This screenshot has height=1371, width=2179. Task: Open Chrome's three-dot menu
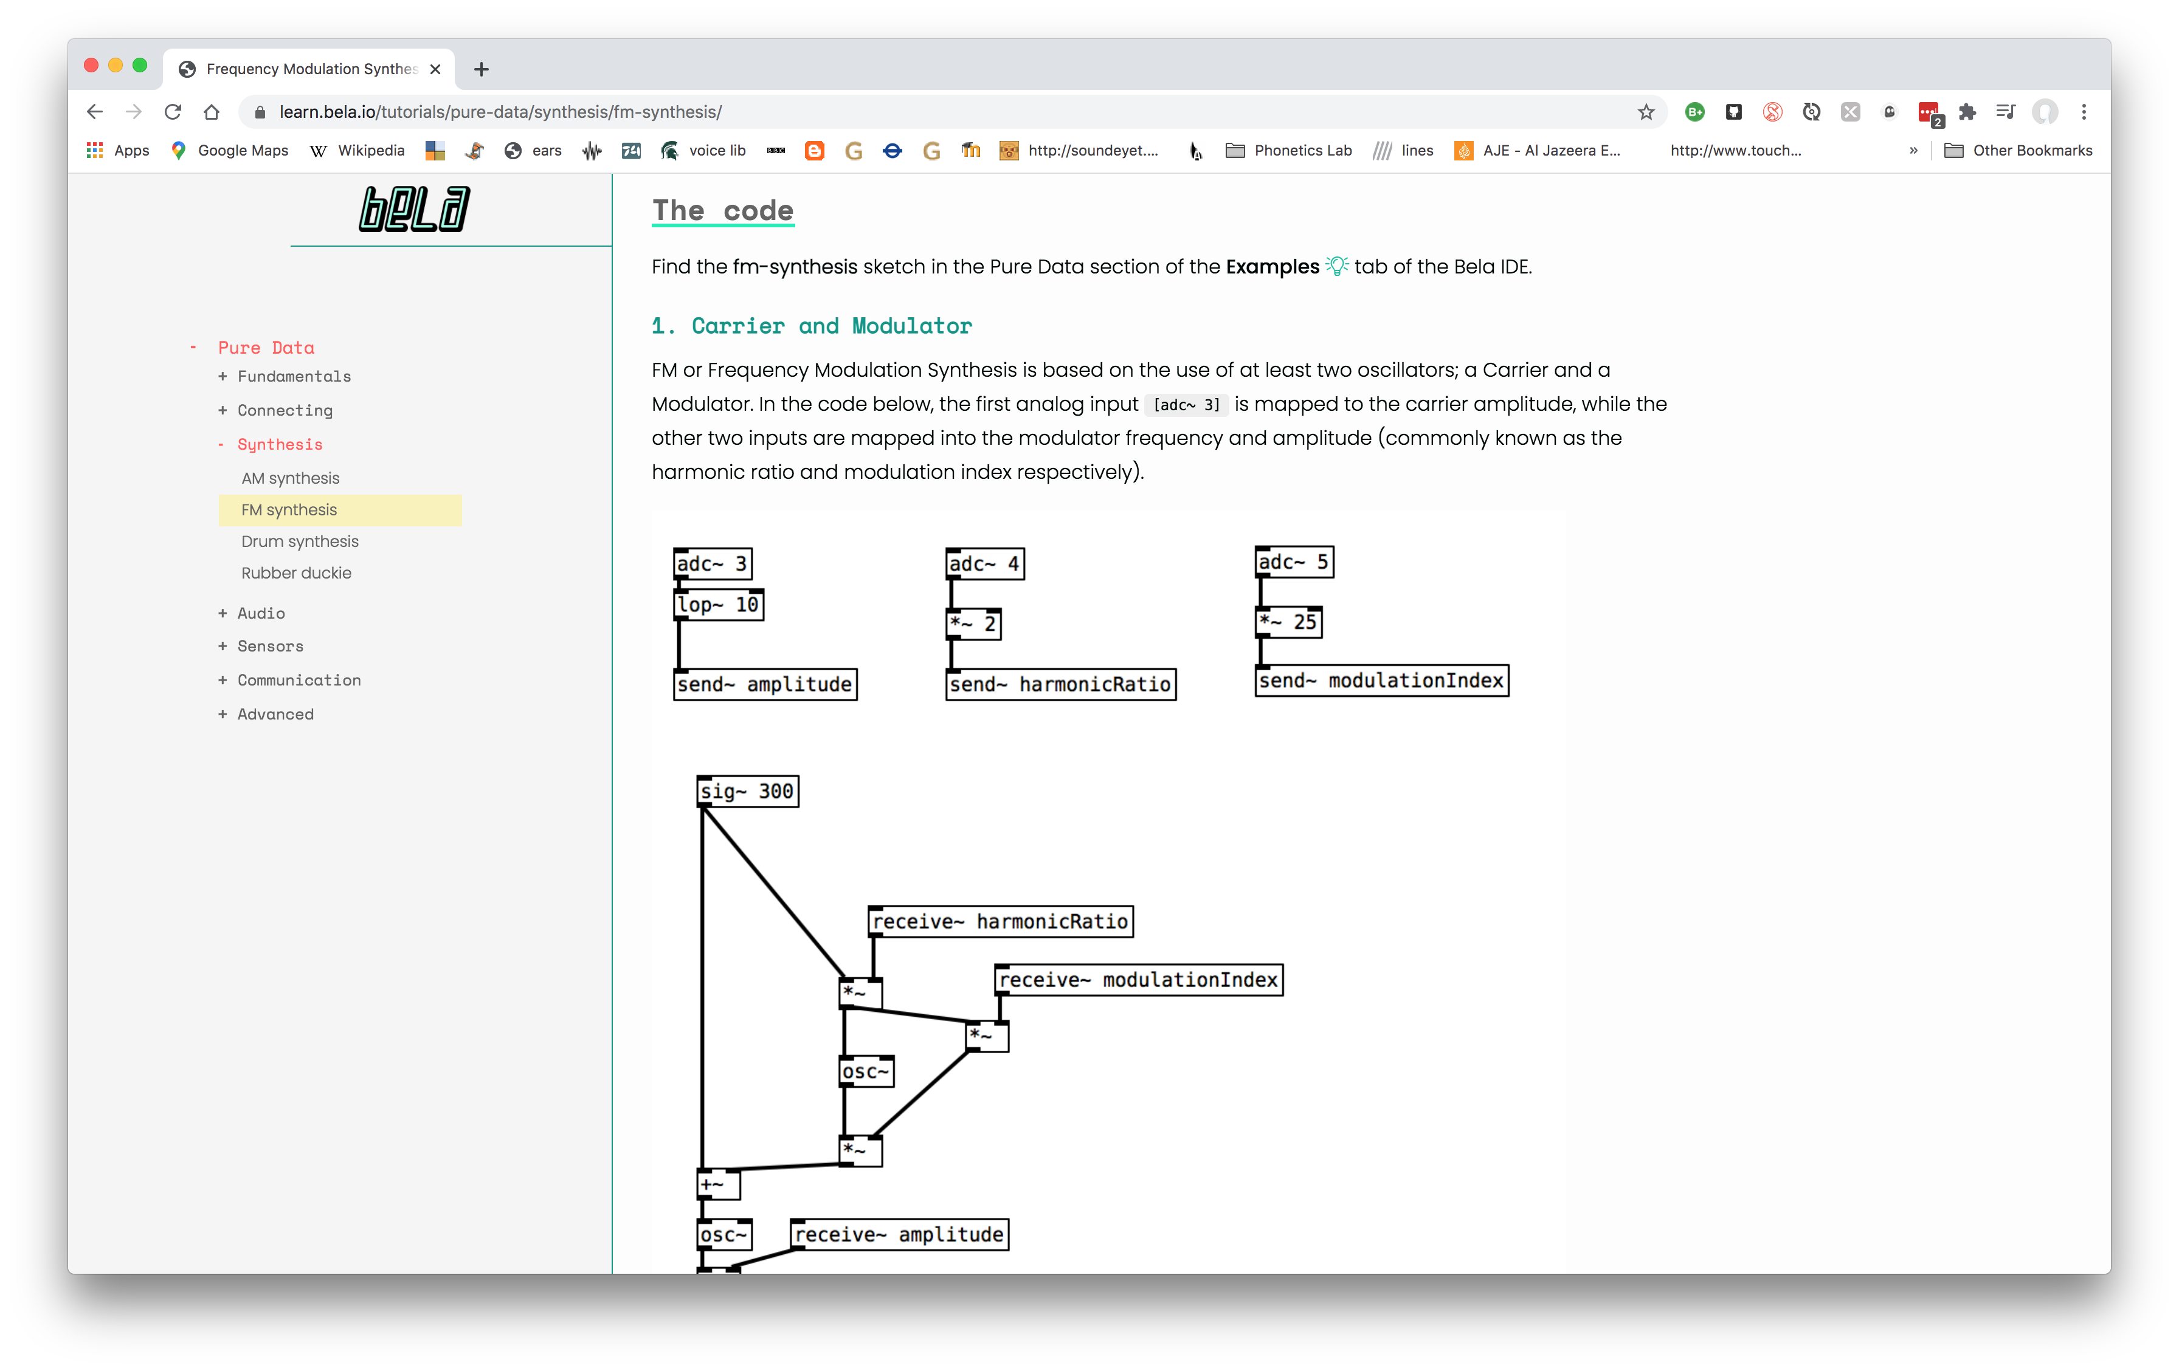point(2084,111)
